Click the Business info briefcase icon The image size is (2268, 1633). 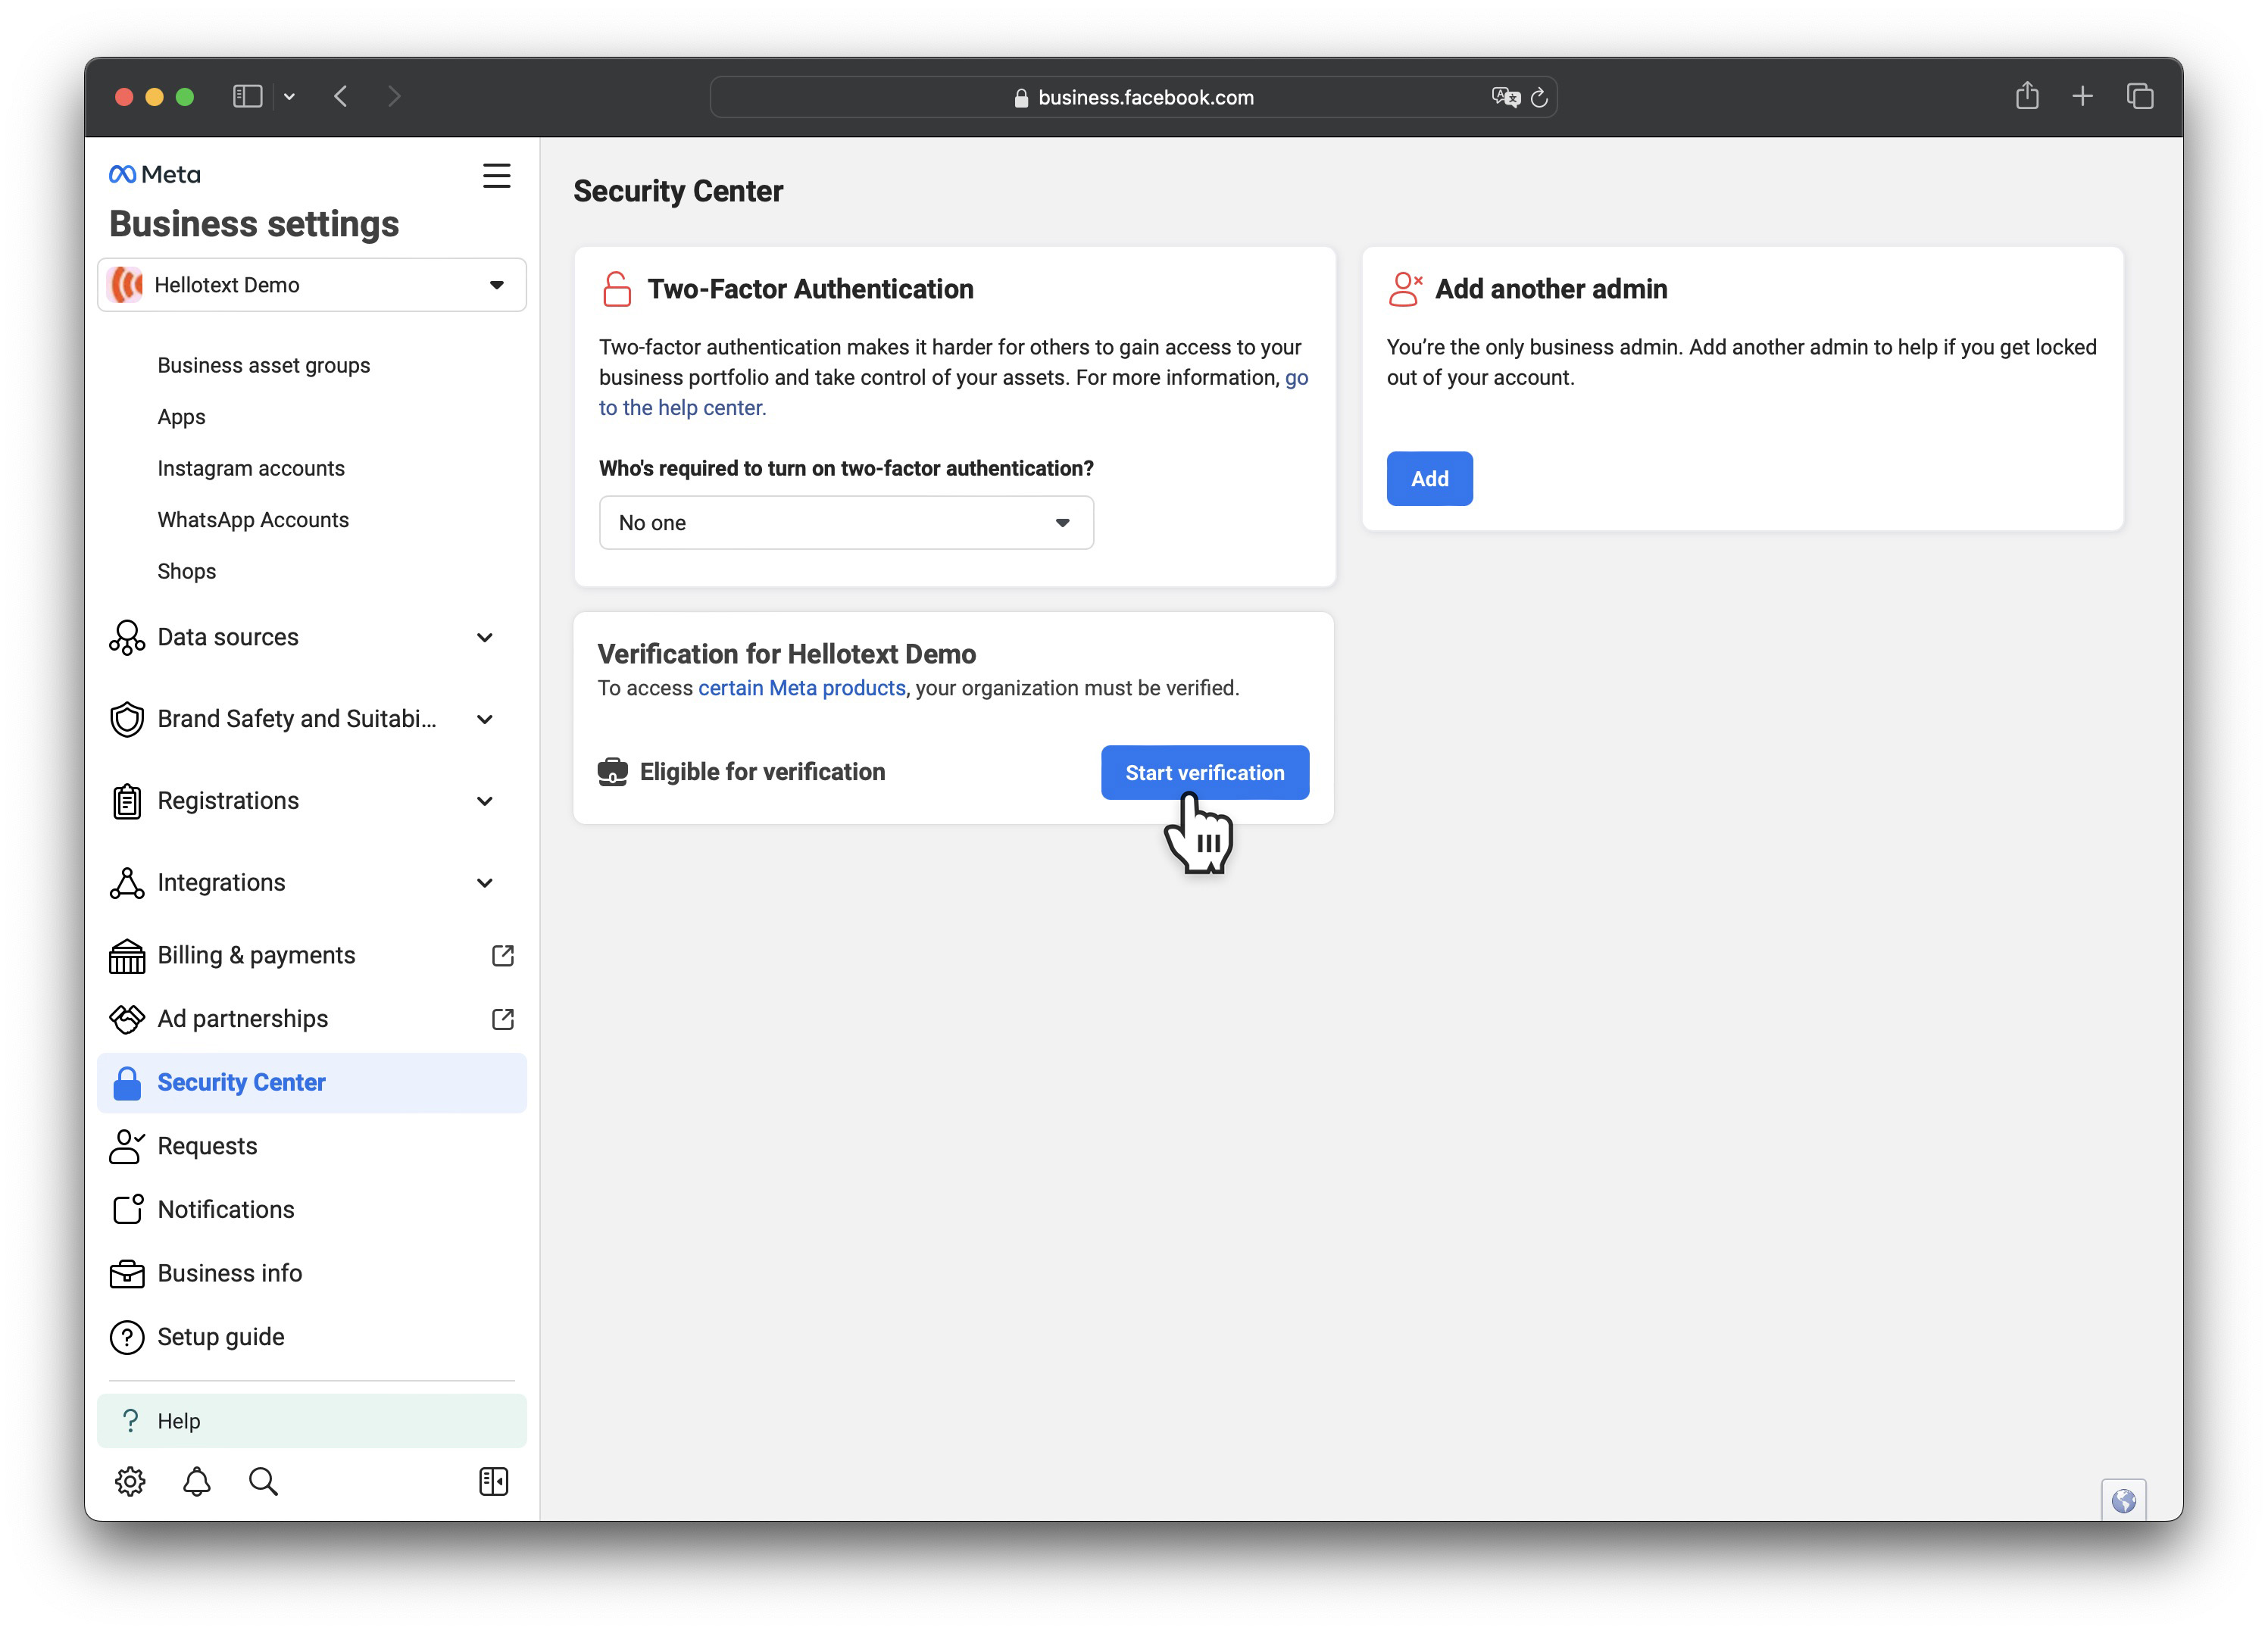tap(127, 1274)
